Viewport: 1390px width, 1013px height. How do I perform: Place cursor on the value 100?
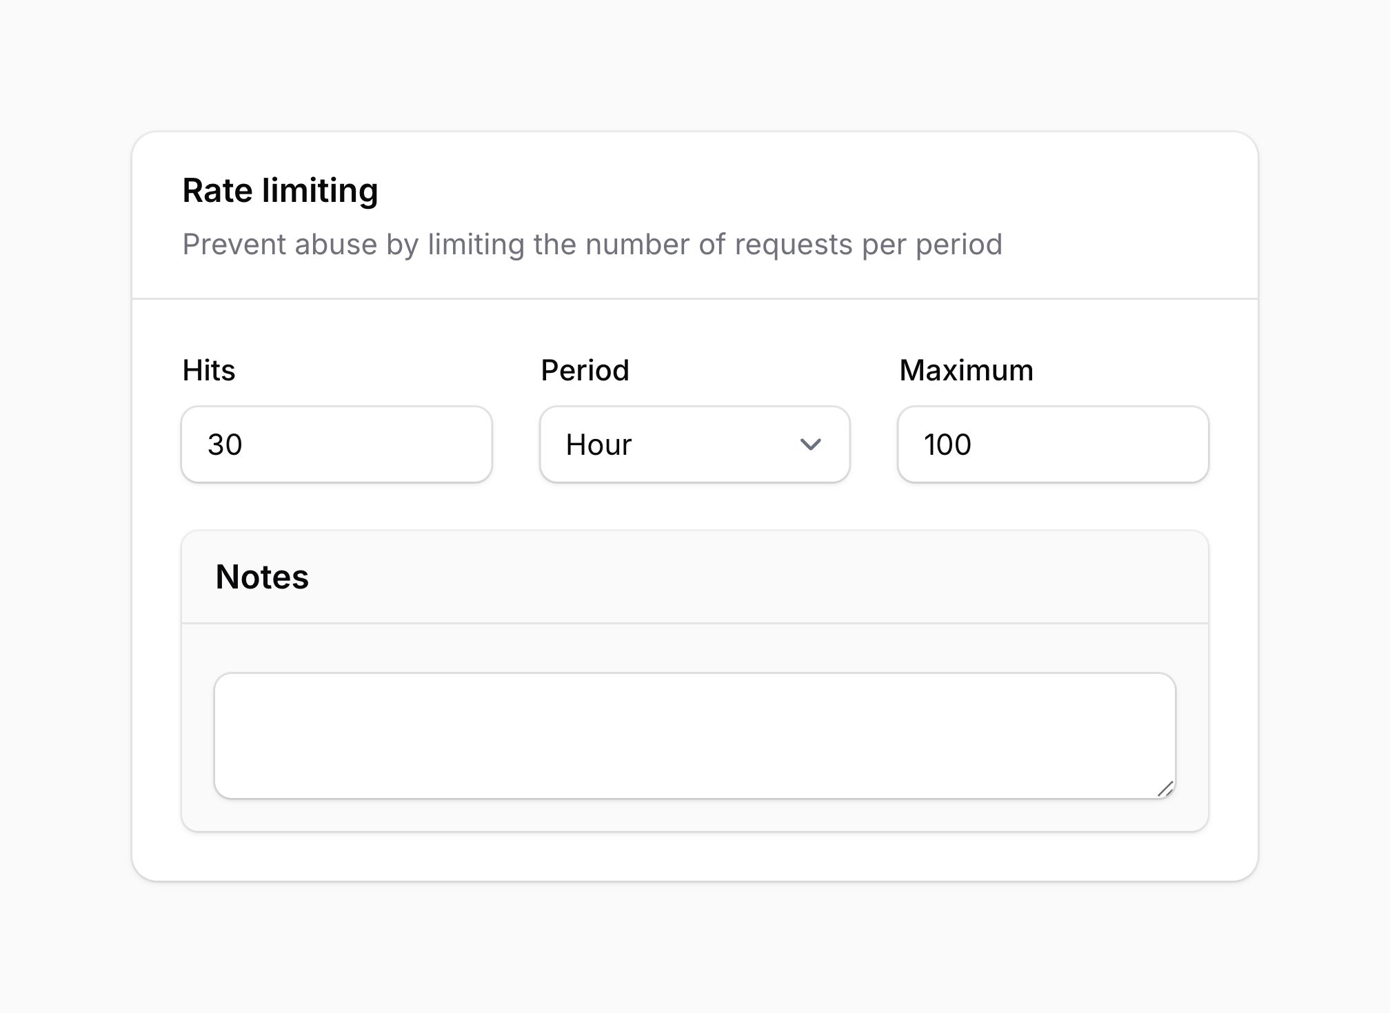tap(947, 444)
